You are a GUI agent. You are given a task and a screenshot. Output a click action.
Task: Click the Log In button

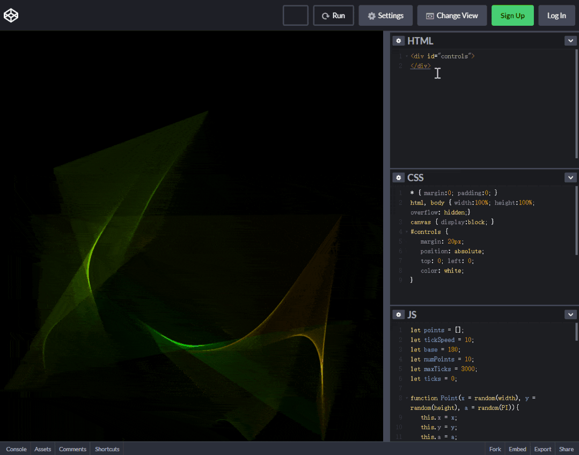(x=556, y=16)
